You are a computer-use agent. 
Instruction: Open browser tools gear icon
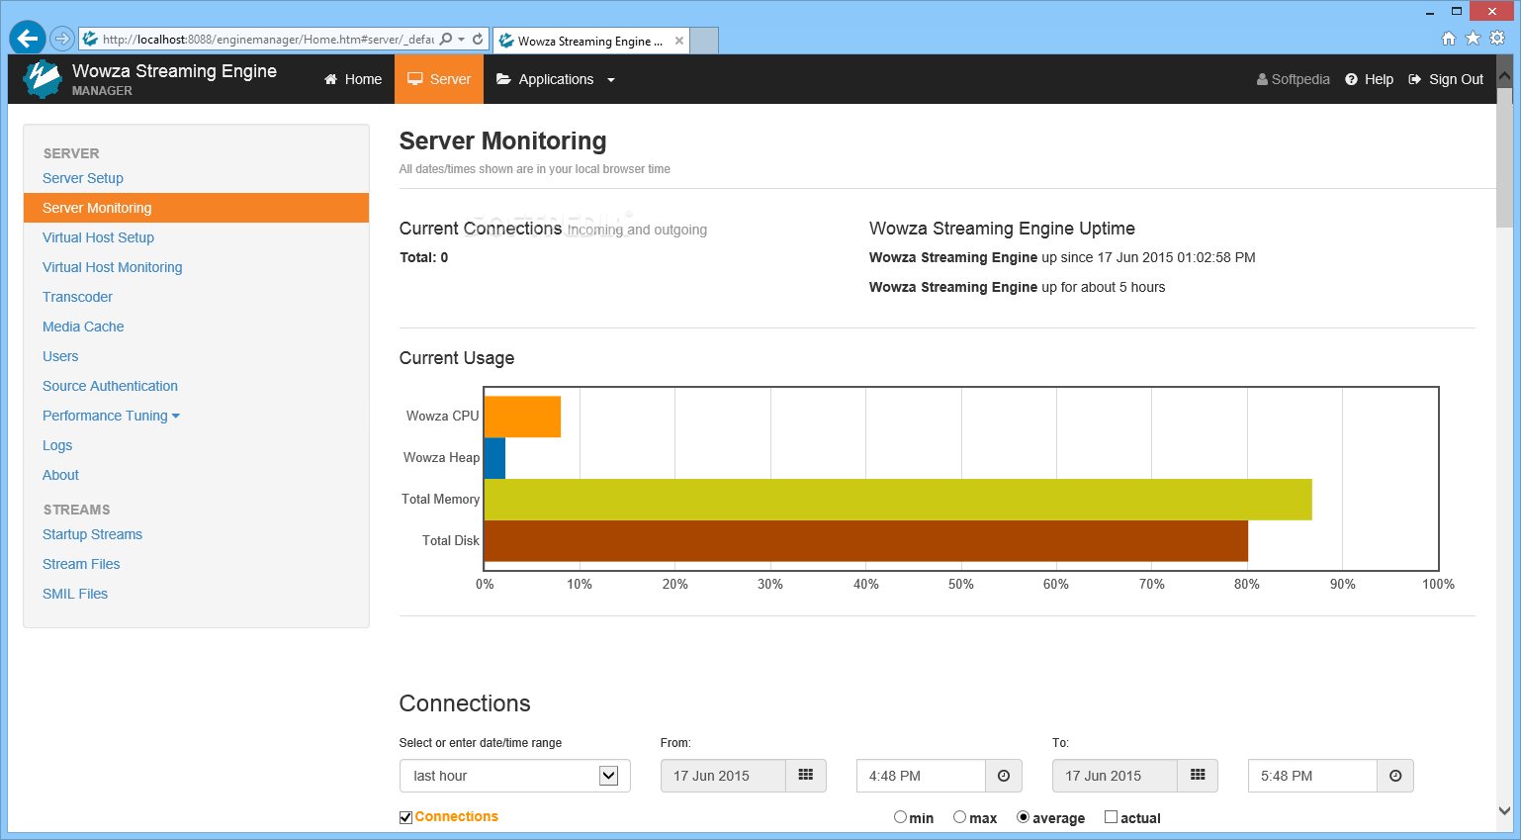[1497, 38]
